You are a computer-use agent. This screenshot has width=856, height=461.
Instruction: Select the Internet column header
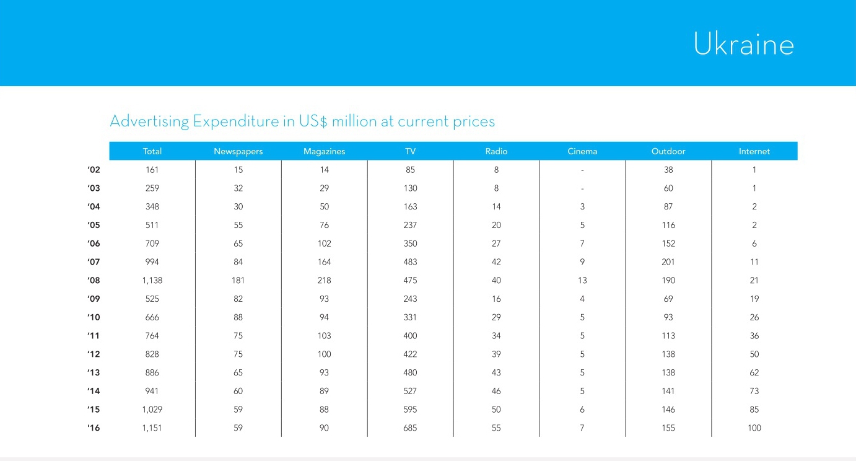(754, 151)
